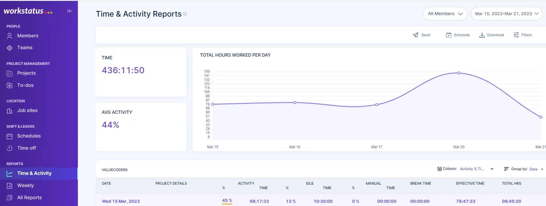Image resolution: width=546 pixels, height=206 pixels.
Task: Navigate to Job sites
Action: coord(27,111)
